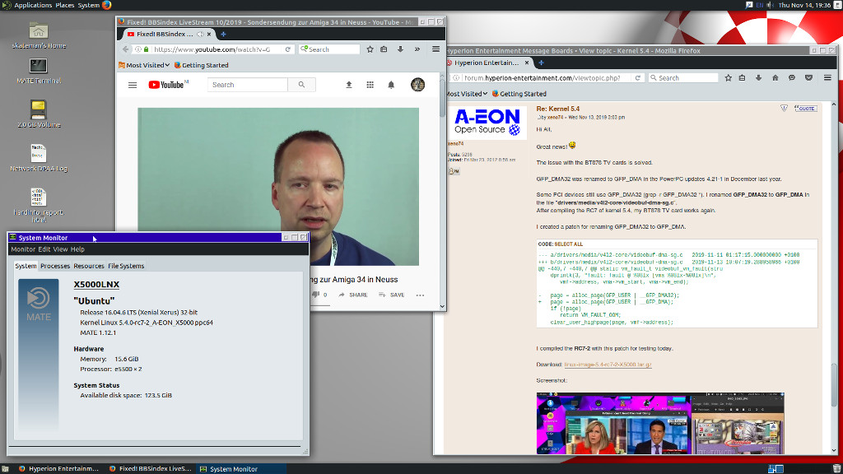Click vertical scrollbar of YouTube Firefox window
The image size is (843, 474).
click(x=442, y=191)
